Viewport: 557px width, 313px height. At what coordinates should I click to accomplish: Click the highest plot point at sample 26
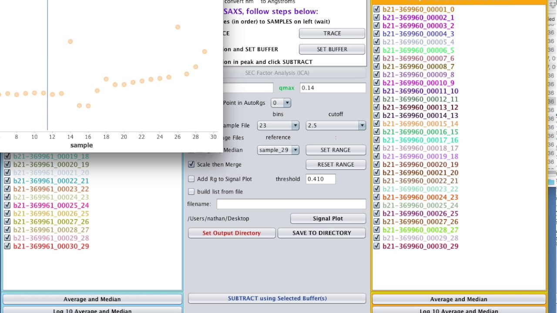[178, 27]
